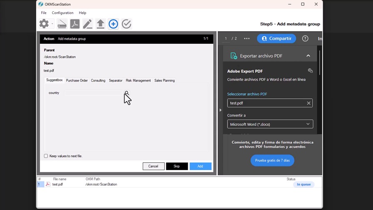Click the OKM Path column header
This screenshot has width=373, height=210.
[93, 179]
